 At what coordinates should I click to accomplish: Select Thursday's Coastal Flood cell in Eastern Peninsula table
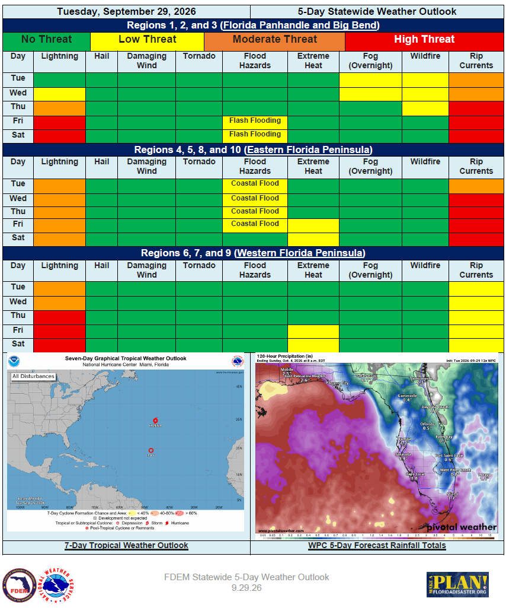[255, 213]
